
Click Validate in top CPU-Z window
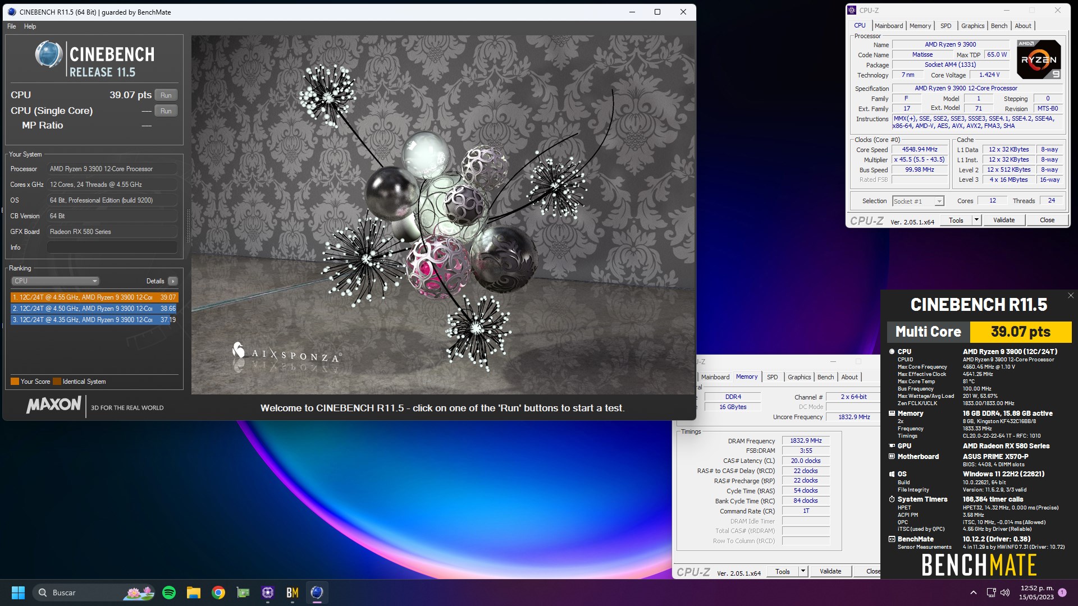pos(1004,221)
